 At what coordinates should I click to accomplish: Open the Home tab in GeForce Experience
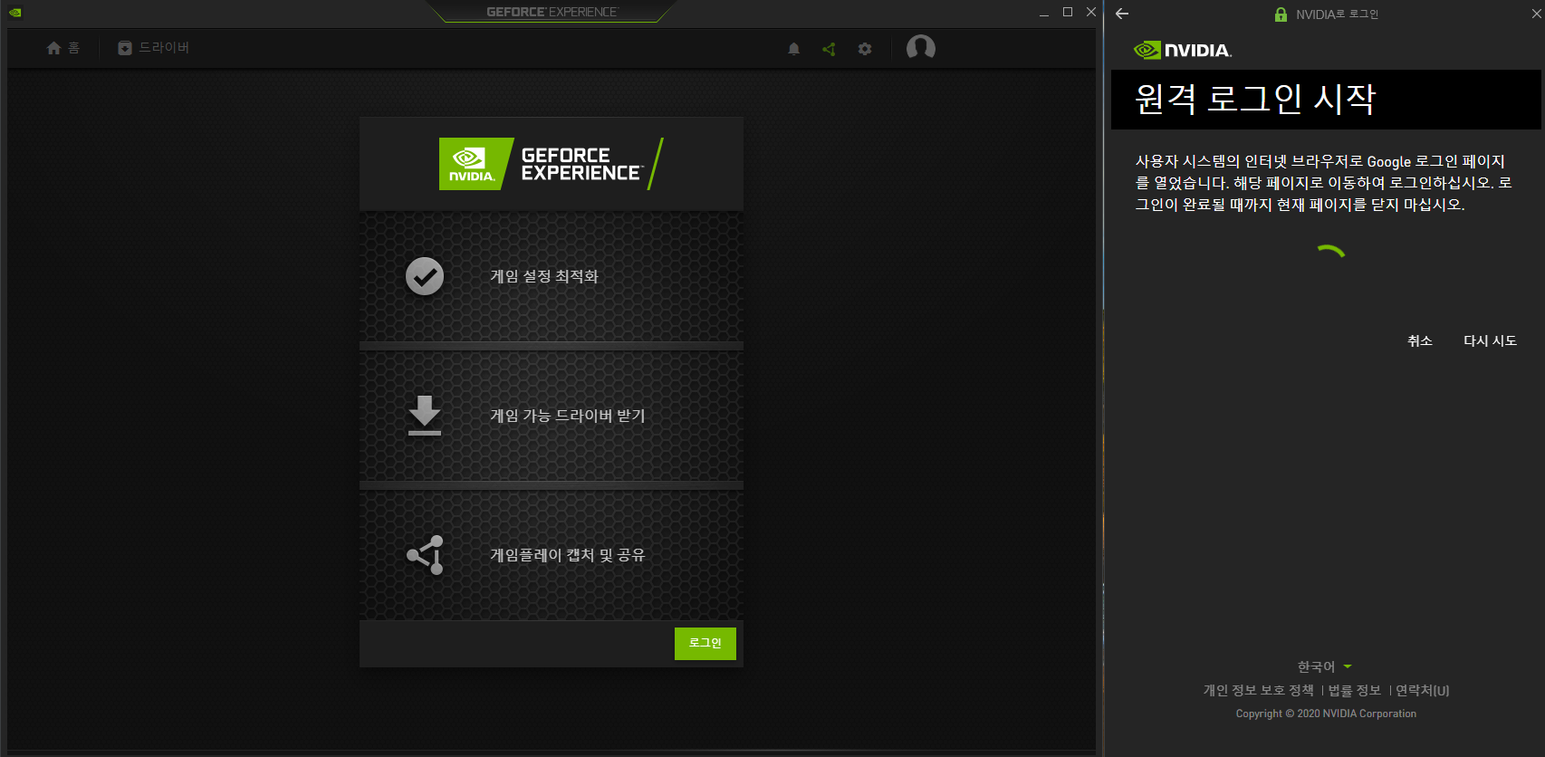tap(63, 48)
